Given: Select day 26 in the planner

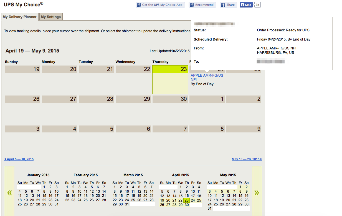Looking at the screenshot, I should tap(22, 99).
